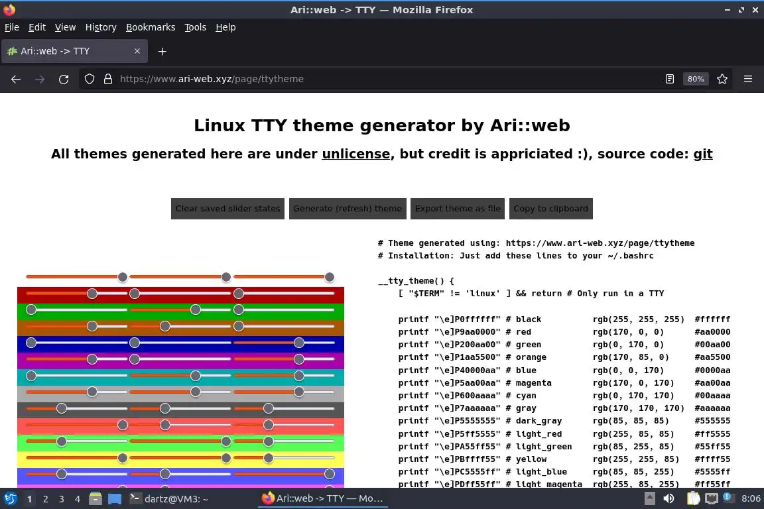The height and width of the screenshot is (509, 764).
Task: Reset the 80% zoom level indicator
Action: click(695, 79)
